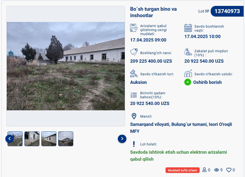Click the exclamation icon beside Lot holati

[x=134, y=144]
